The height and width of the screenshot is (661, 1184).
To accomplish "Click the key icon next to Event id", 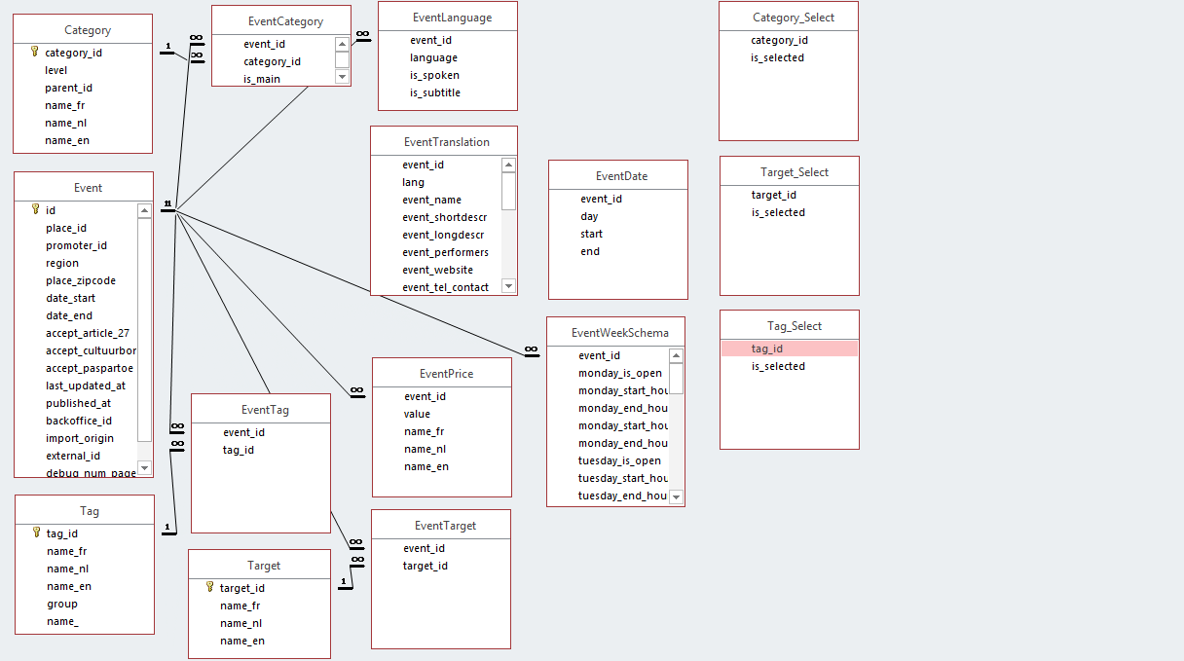I will tap(36, 210).
